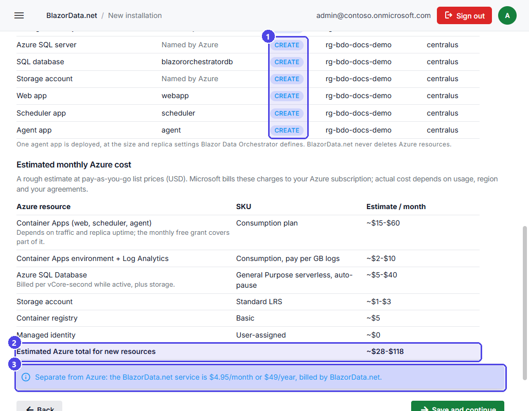Screen dimensions: 529x411
Task: Click the Estimated monthly Azure cost heading
Action: [x=74, y=165]
